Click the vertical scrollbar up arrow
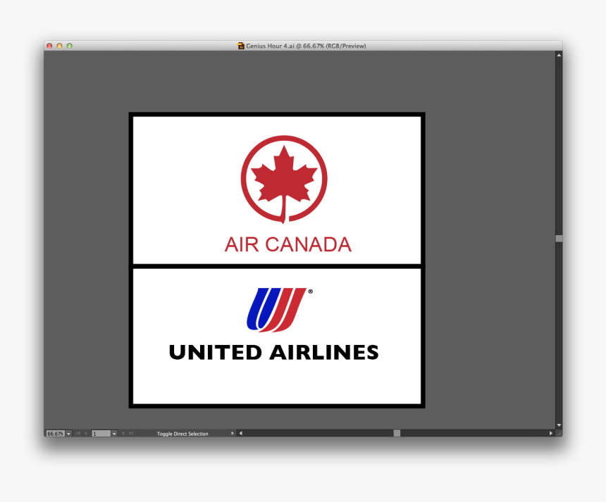 (x=559, y=55)
